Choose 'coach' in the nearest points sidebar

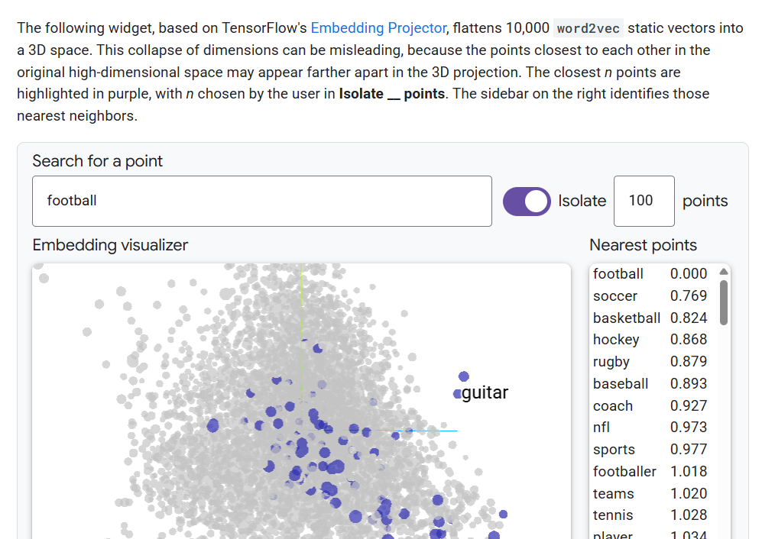coord(613,406)
